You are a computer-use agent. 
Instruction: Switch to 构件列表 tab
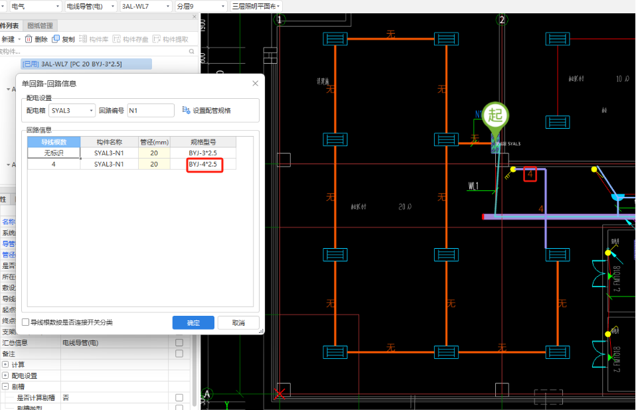10,25
